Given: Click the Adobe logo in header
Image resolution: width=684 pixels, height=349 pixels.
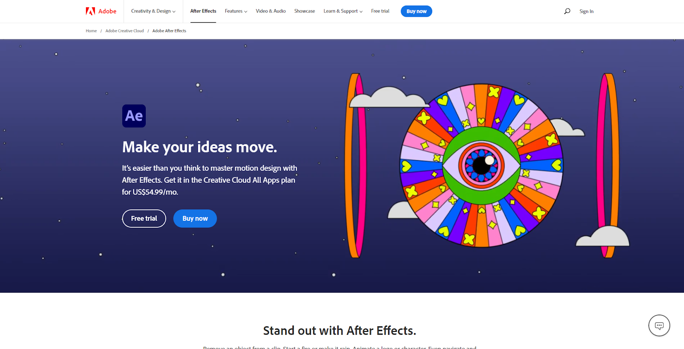Looking at the screenshot, I should pyautogui.click(x=101, y=11).
